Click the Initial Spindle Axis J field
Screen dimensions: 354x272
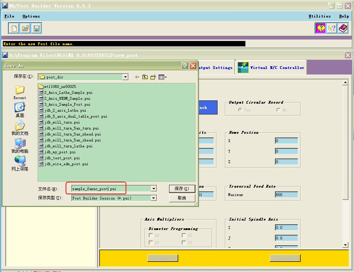(286, 238)
